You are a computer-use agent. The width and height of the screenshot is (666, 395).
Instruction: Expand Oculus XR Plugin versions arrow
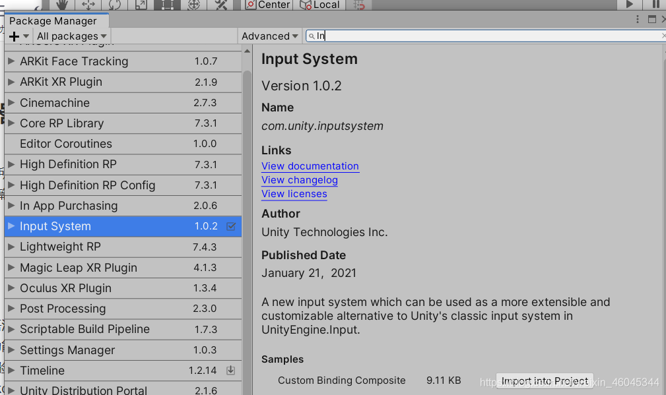tap(11, 288)
